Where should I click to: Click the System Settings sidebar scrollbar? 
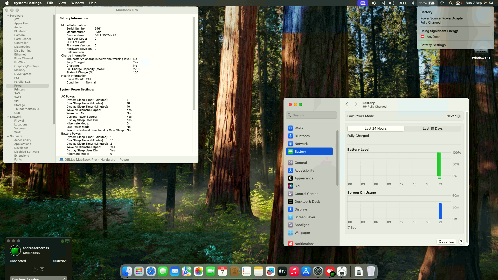coord(337,158)
